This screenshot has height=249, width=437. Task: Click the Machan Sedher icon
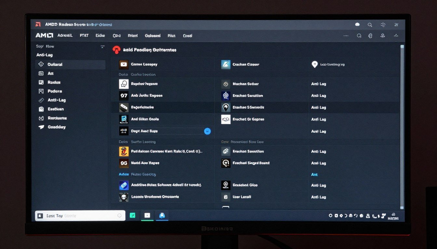pos(226,84)
